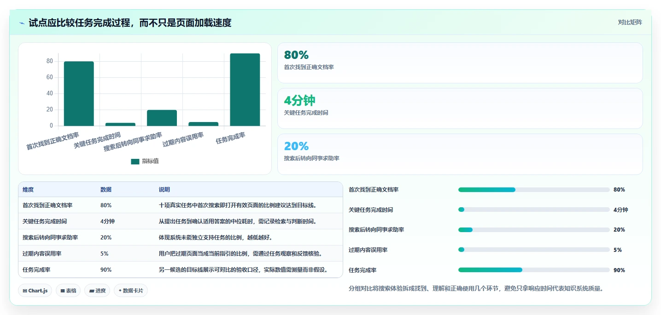Click the 5% value in the table

105,254
